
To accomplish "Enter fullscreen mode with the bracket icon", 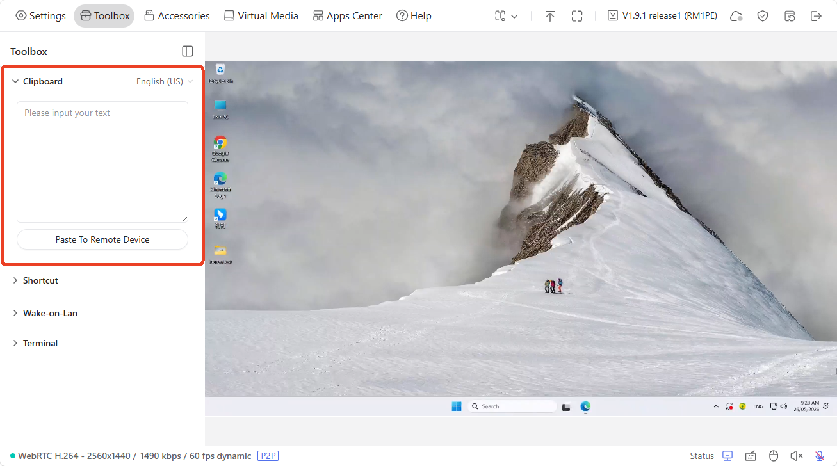I will (x=577, y=16).
